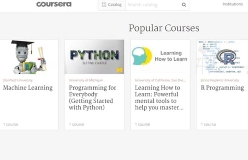Click '1 course' on R Programming card

208,124
